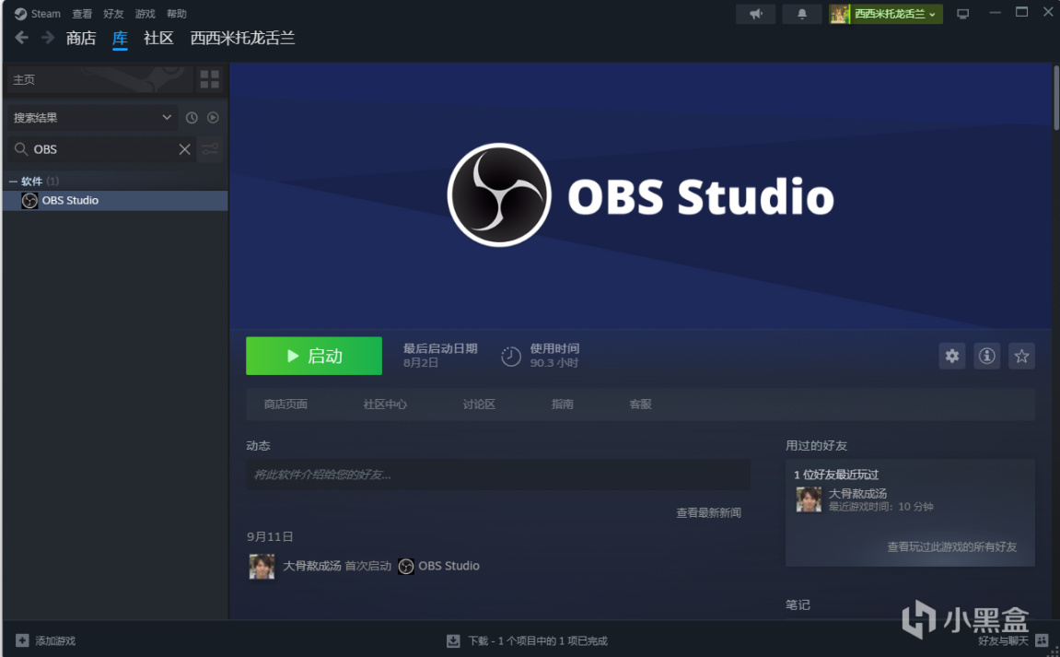Open the 查看 menu

click(82, 14)
